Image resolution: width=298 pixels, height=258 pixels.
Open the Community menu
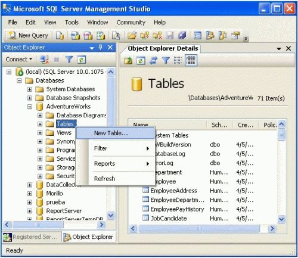131,22
